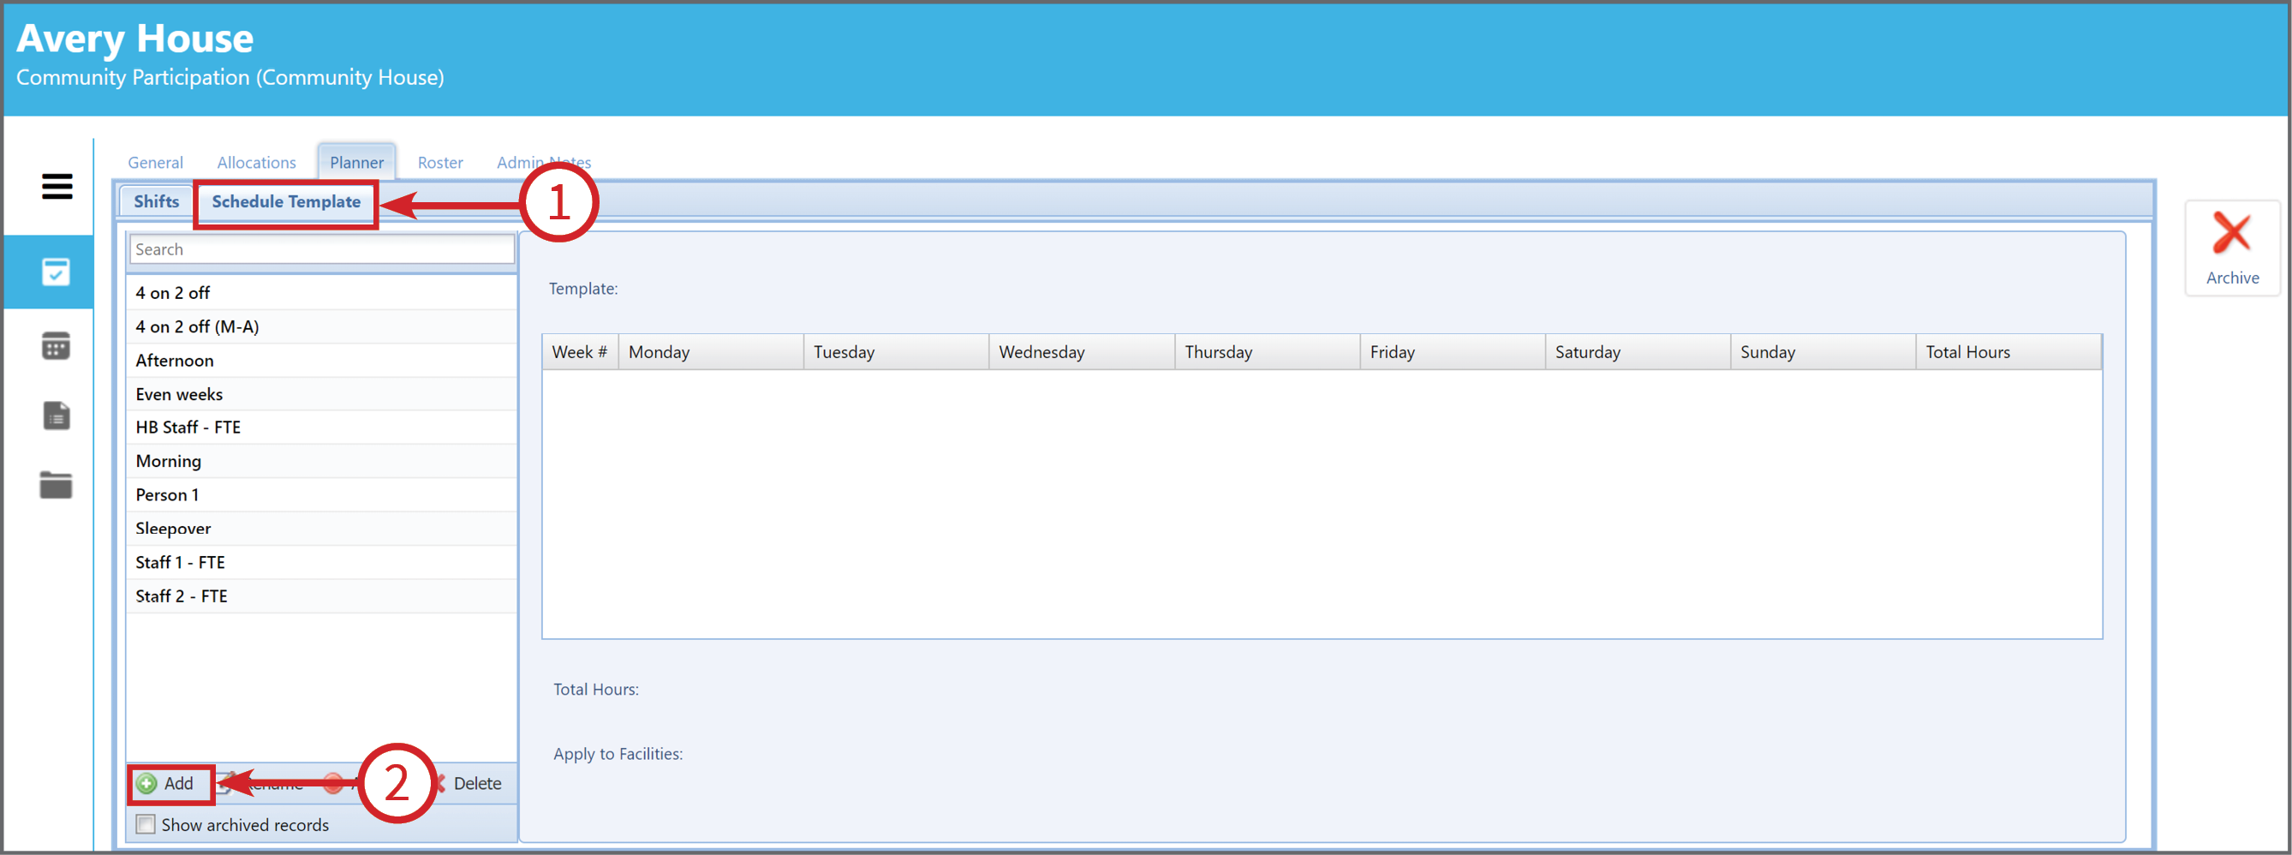The height and width of the screenshot is (855, 2292).
Task: Select the 4 on 2 off (M-A) template
Action: point(322,326)
